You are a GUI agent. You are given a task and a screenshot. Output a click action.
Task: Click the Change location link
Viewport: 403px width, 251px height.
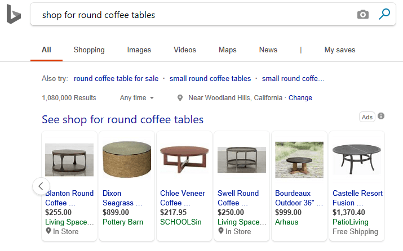pyautogui.click(x=300, y=98)
